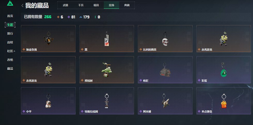253x125 pixels.
Task: Select the 特斯拉线圈 charm card
Action: [107, 101]
